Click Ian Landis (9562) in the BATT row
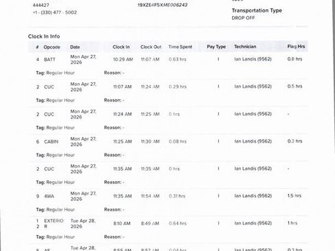The width and height of the screenshot is (335, 251). (253, 59)
